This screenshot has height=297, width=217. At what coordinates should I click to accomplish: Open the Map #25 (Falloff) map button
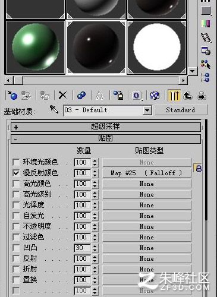coord(147,173)
